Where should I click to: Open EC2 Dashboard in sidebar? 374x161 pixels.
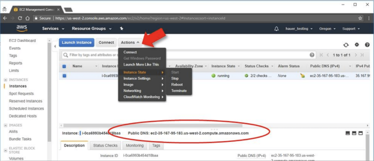[x=22, y=41]
